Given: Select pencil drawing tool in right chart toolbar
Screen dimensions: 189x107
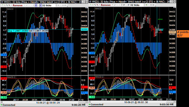Looking at the screenshot, I should [x=115, y=5].
